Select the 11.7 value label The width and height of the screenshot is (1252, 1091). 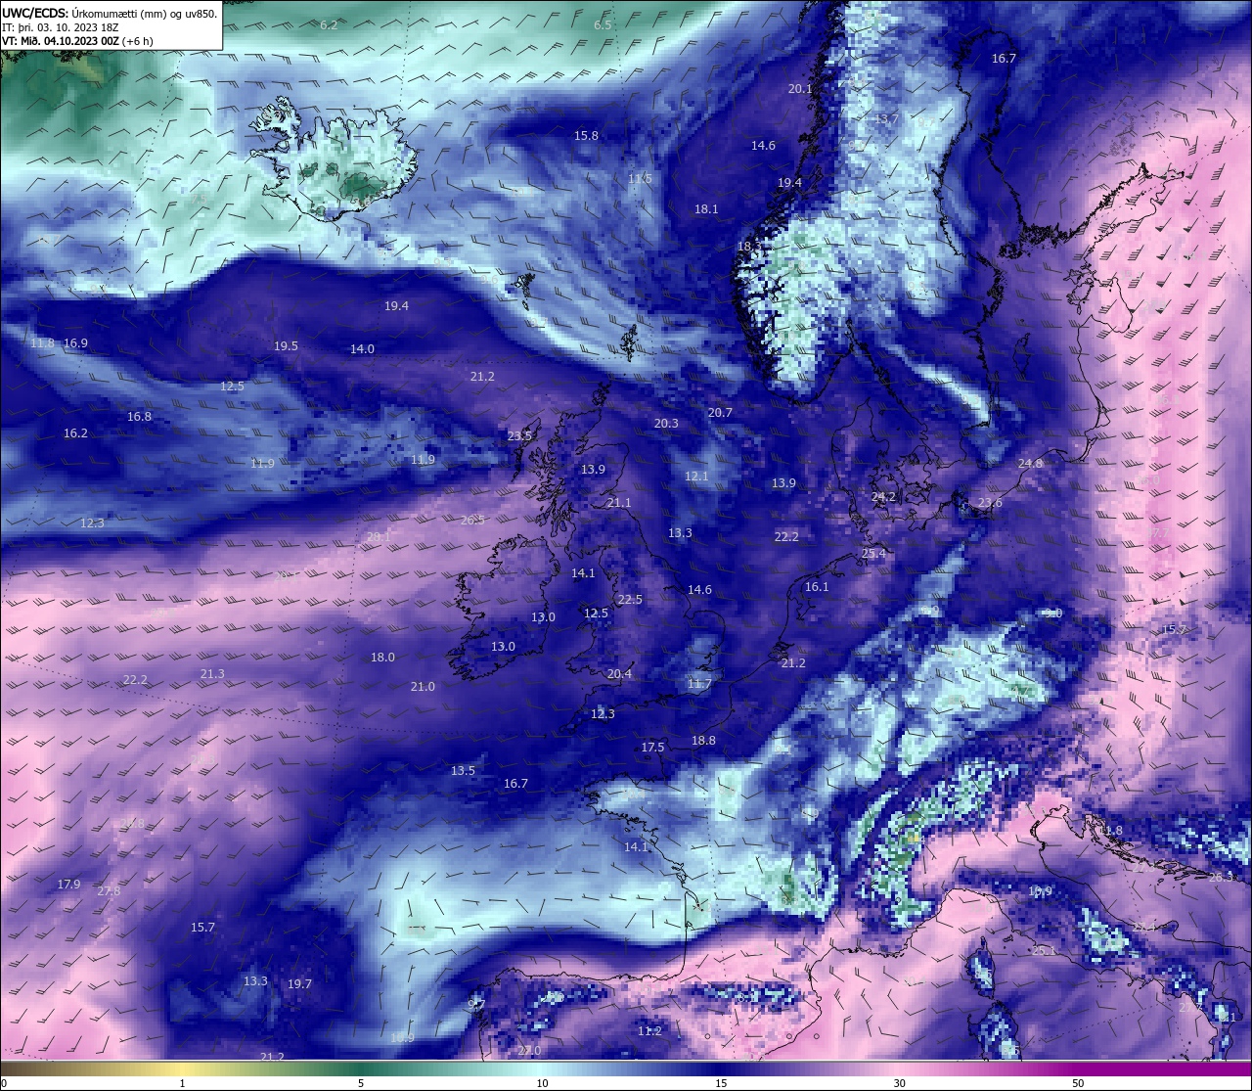coord(699,684)
